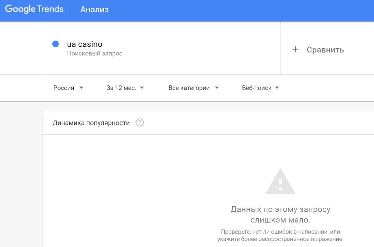Click the Google Trends logo
The height and width of the screenshot is (247, 374).
click(x=34, y=9)
